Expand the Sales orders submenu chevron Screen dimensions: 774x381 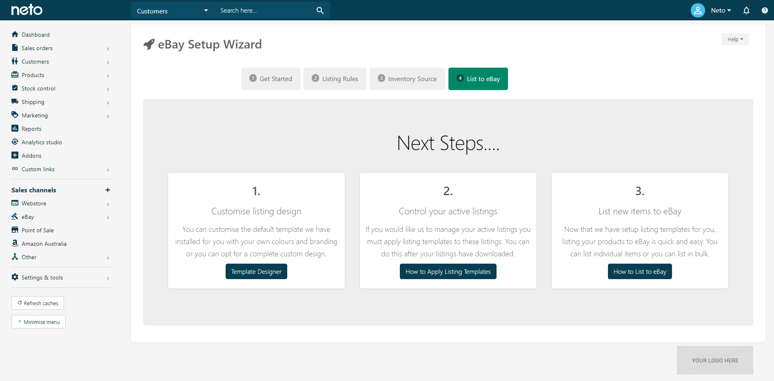coord(108,48)
